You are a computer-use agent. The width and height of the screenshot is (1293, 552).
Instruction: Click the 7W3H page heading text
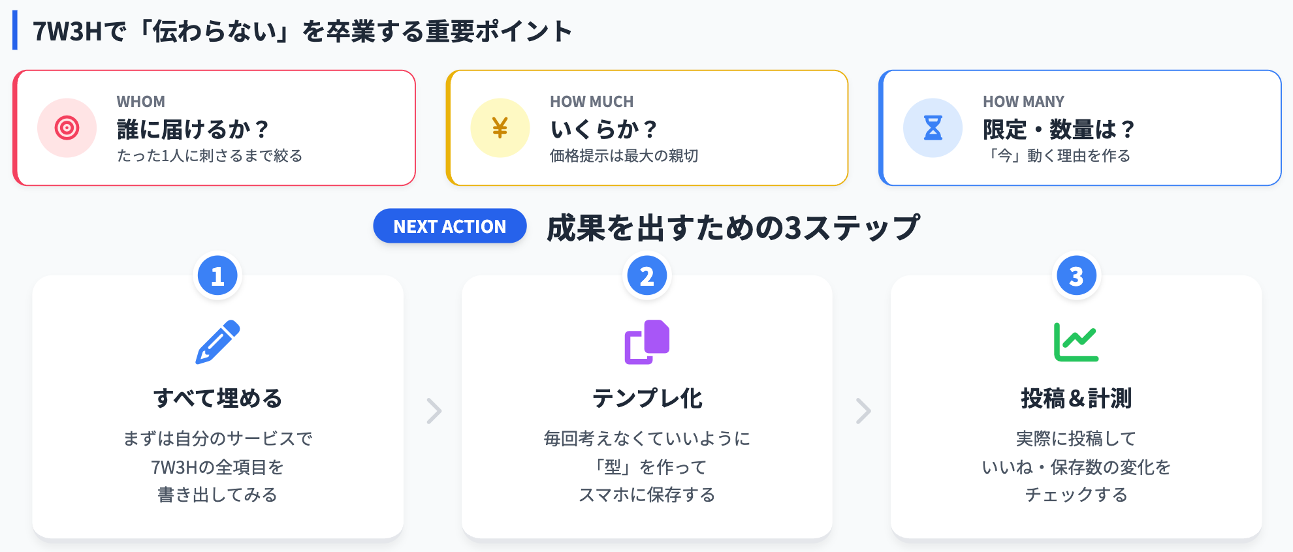click(302, 31)
